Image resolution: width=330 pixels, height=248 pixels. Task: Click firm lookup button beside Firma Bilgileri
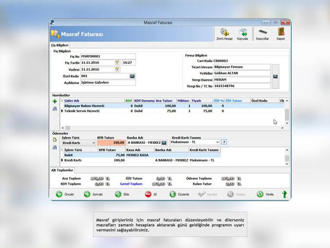(x=275, y=76)
